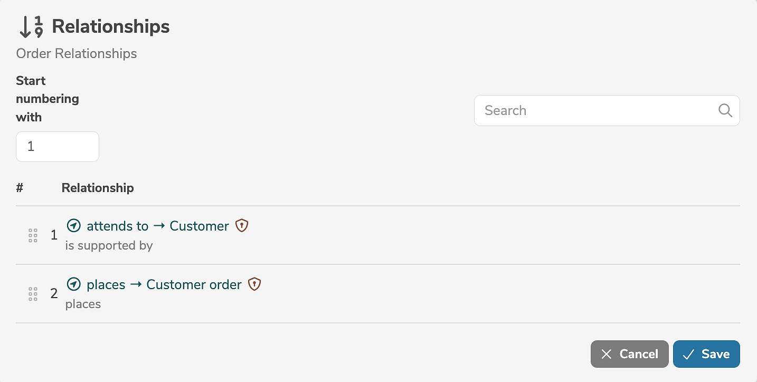Click the magnifying glass icon in the search bar
The height and width of the screenshot is (382, 757).
click(725, 110)
